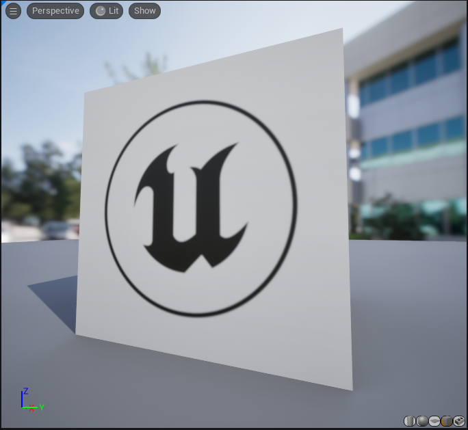468x430 pixels.
Task: Click the blue Z axis label
Action: (x=26, y=391)
